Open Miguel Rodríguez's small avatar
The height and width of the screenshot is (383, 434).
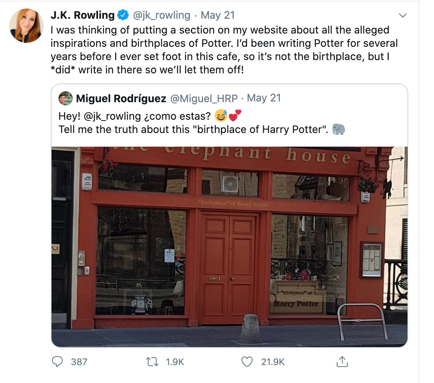(66, 98)
